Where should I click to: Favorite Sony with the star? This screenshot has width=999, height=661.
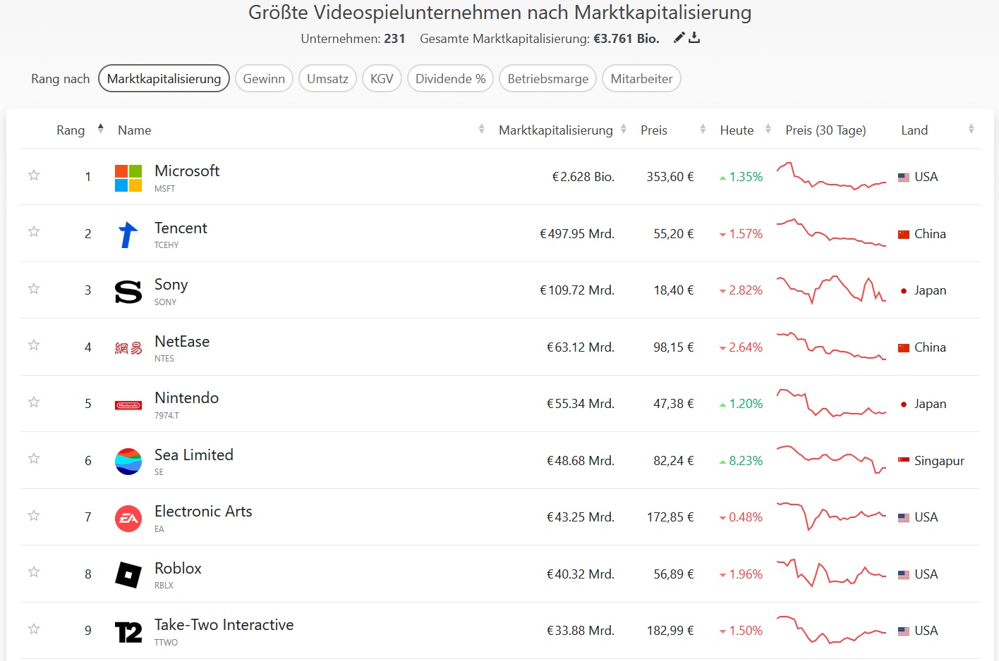[34, 288]
